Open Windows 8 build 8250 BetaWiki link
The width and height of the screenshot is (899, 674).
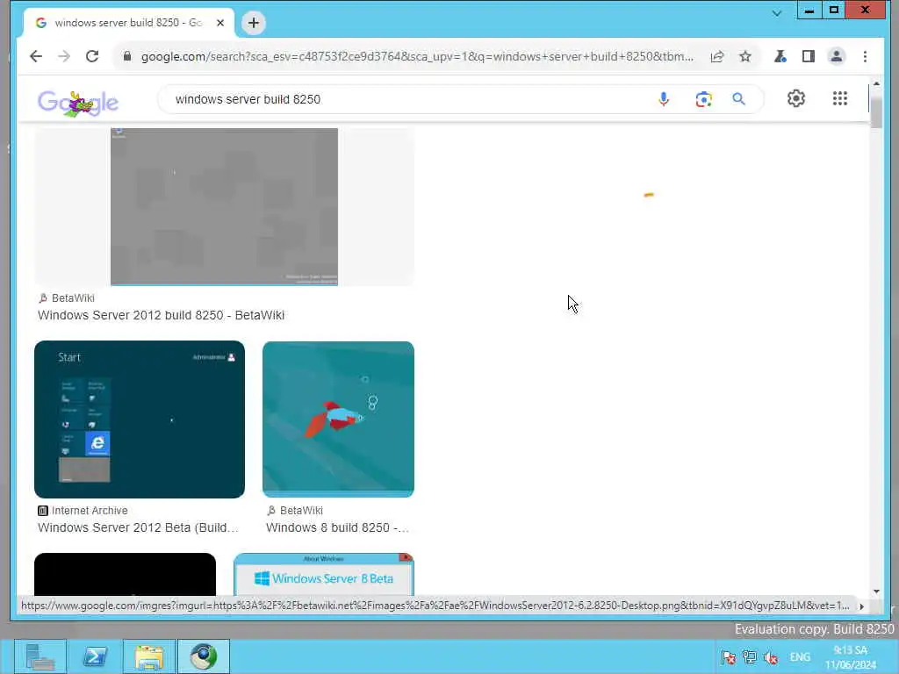pyautogui.click(x=337, y=527)
